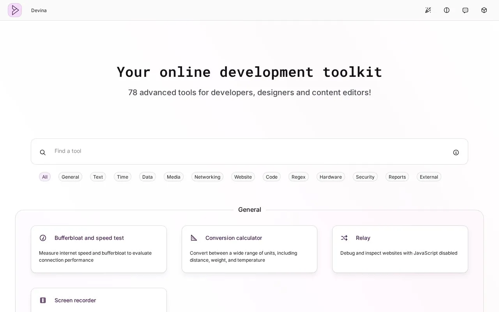Click the Relay shuffle arrows icon

pyautogui.click(x=344, y=238)
